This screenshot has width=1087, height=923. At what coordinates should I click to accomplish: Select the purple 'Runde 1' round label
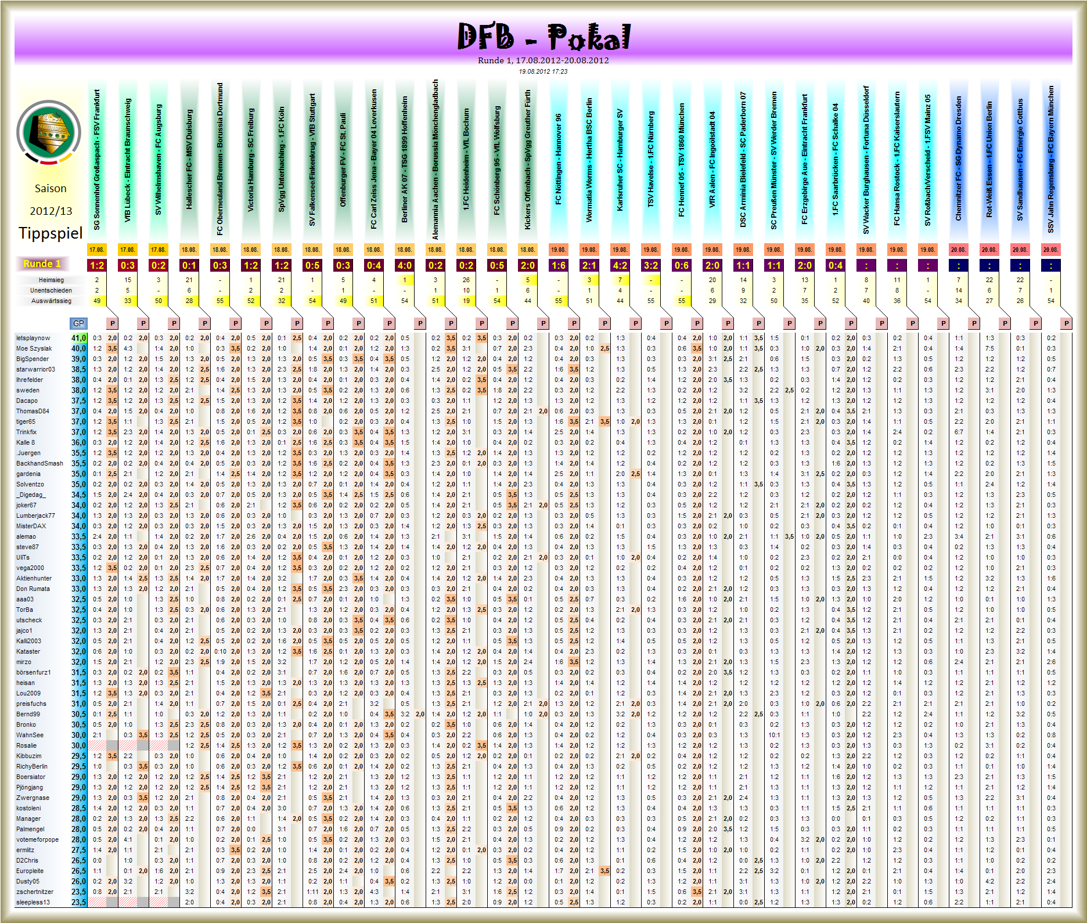point(42,264)
